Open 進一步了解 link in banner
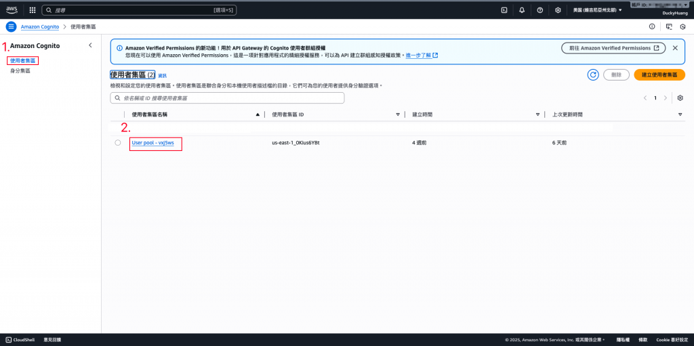This screenshot has height=346, width=694. point(422,56)
